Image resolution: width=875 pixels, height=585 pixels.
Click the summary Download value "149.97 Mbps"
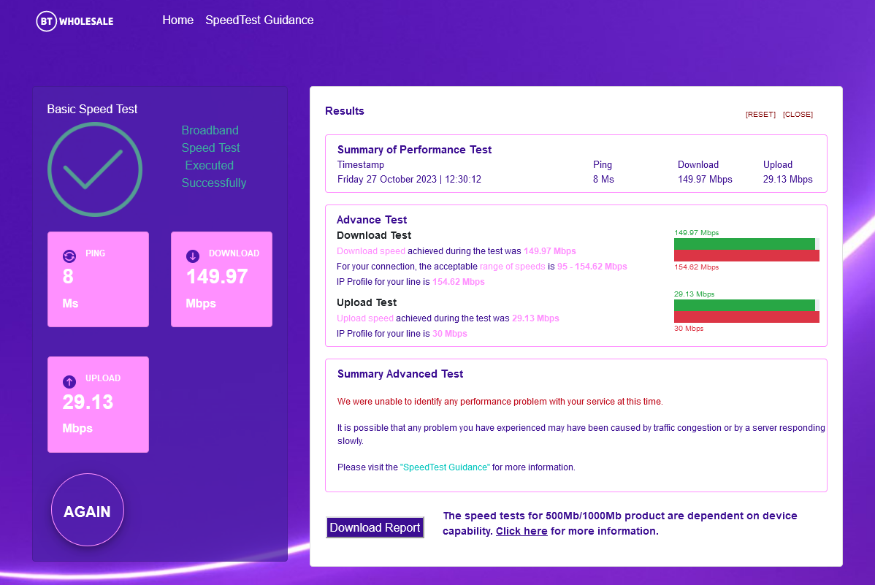click(x=705, y=179)
